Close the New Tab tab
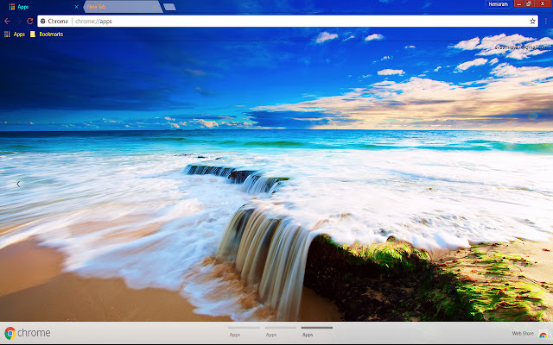This screenshot has height=345, width=553. coord(155,7)
